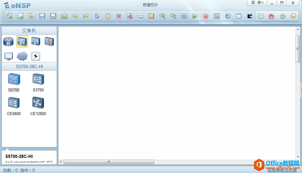Screen dimensions: 302x173
Task: Open the forum chat icon
Action: [x=261, y=16]
